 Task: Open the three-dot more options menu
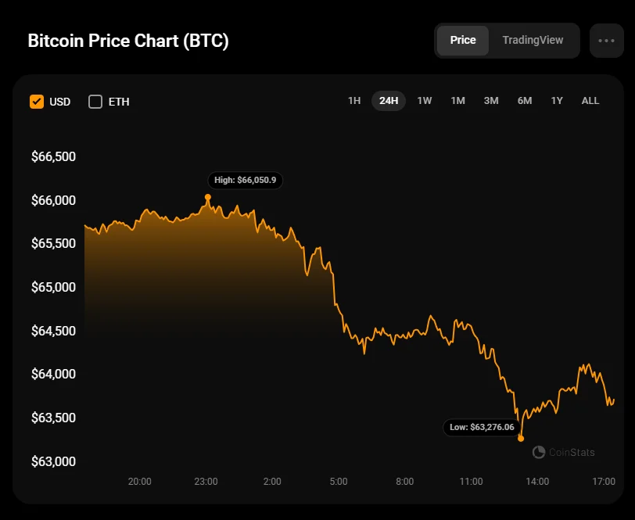(606, 41)
